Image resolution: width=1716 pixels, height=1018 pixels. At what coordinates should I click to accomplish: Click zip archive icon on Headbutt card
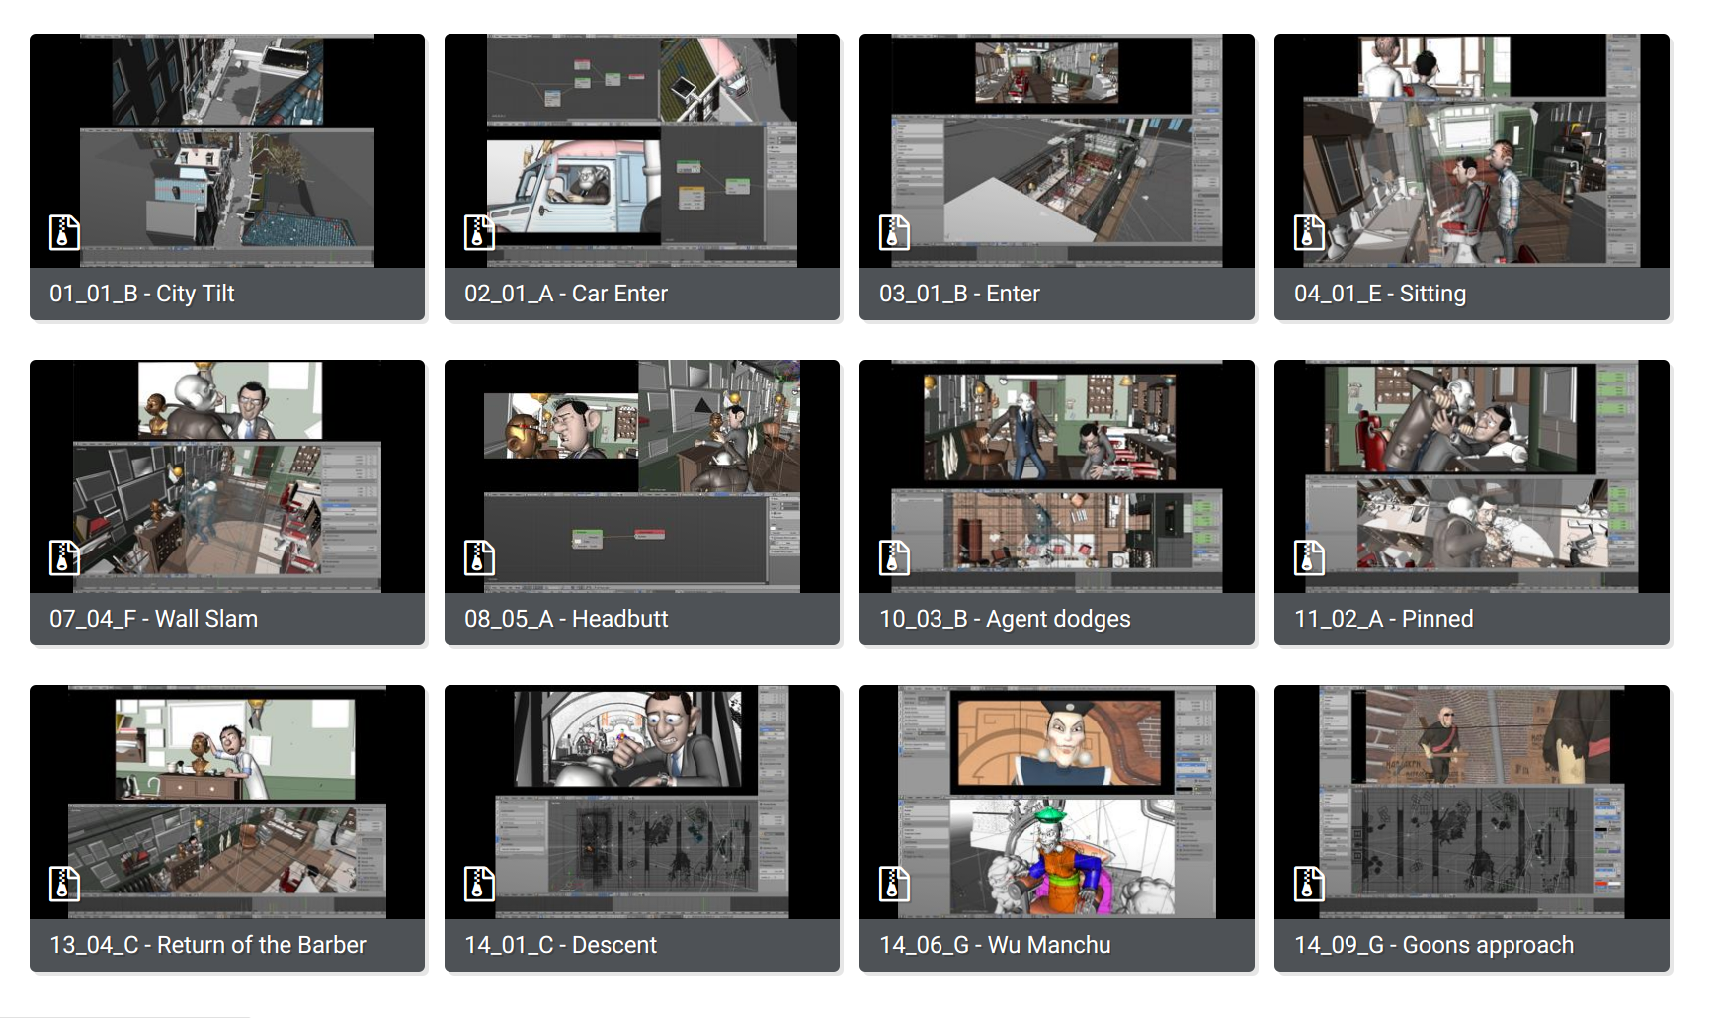coord(479,558)
